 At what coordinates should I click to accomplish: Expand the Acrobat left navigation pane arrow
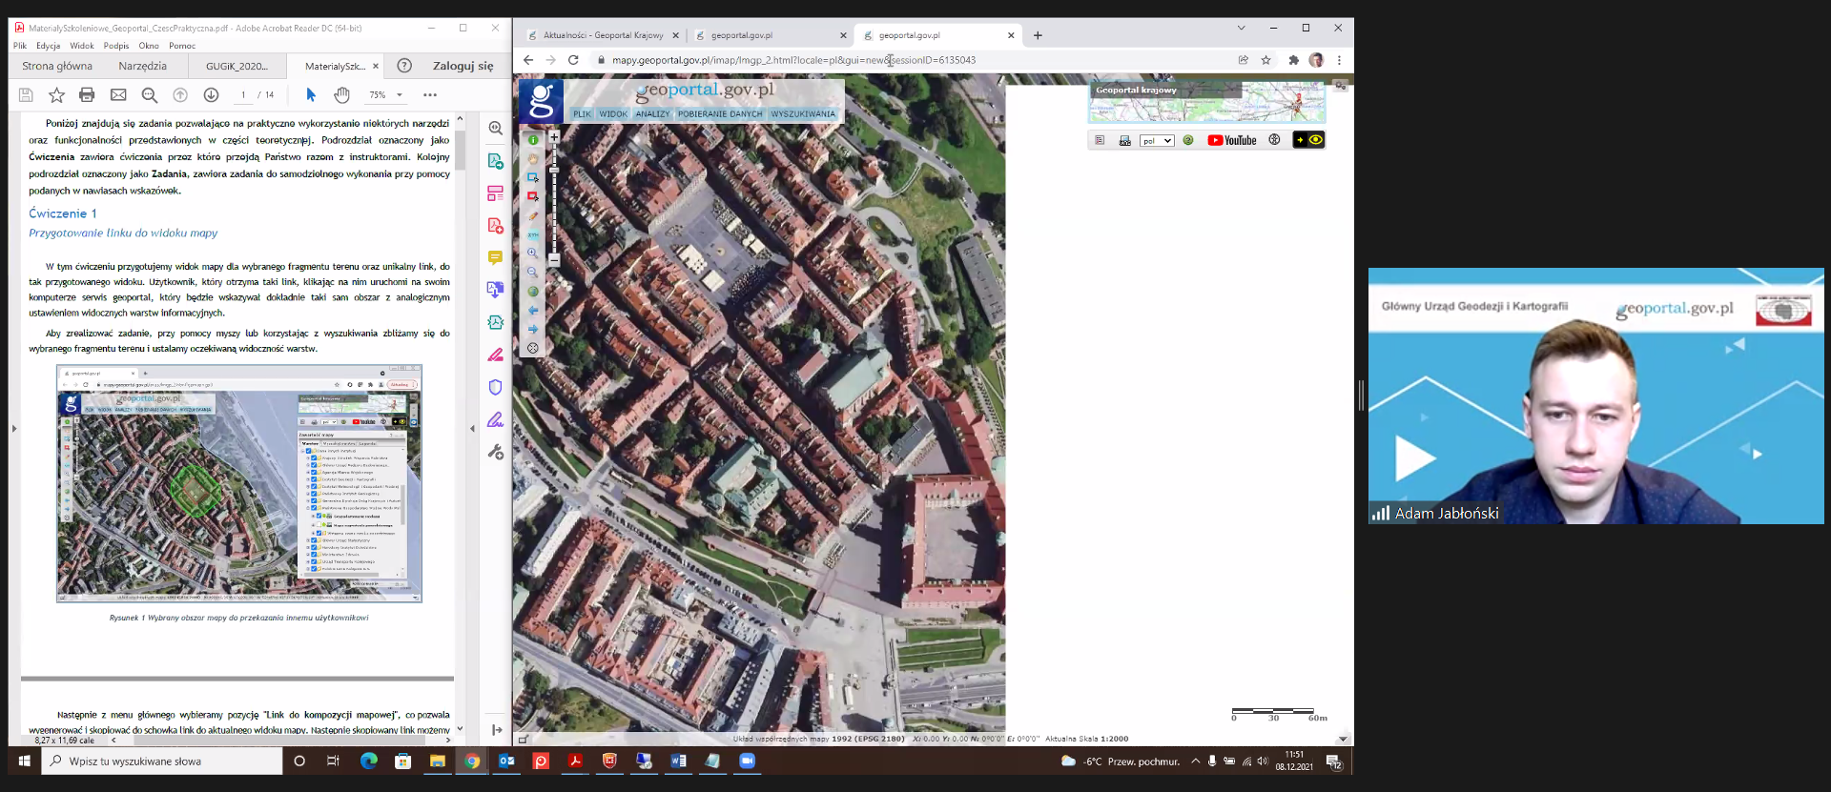(14, 429)
